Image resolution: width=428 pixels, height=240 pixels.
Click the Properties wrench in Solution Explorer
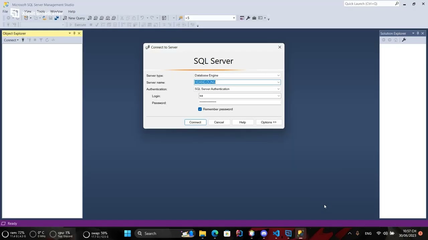(x=404, y=40)
